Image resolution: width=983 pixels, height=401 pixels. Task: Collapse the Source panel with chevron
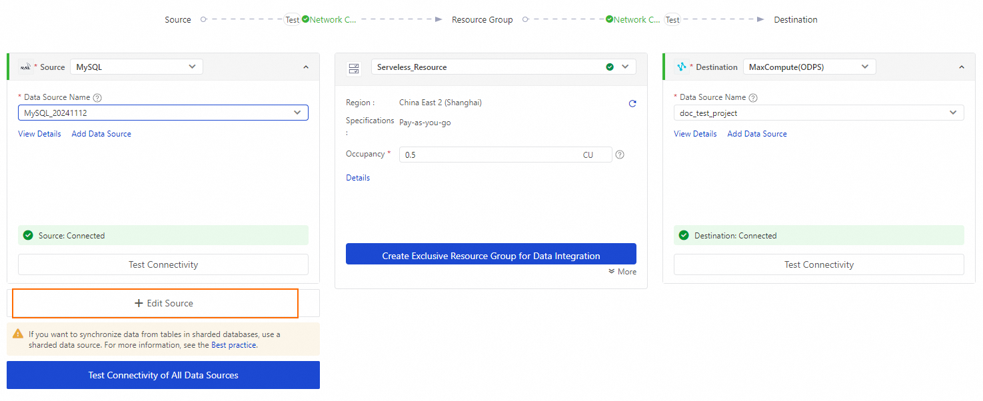306,67
